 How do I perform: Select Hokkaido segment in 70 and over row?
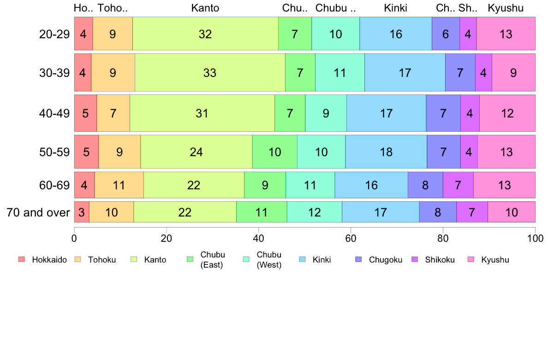point(82,212)
